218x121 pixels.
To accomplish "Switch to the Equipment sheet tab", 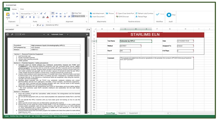I will [x=133, y=113].
